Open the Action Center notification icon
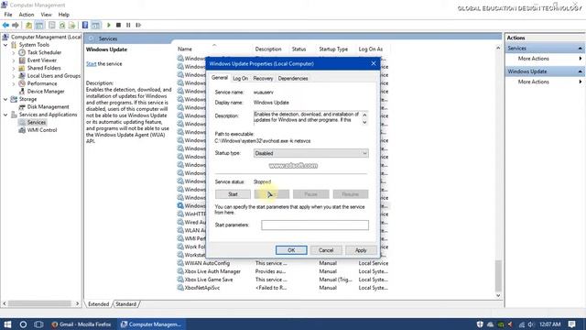This screenshot has height=330, width=586. tap(571, 324)
